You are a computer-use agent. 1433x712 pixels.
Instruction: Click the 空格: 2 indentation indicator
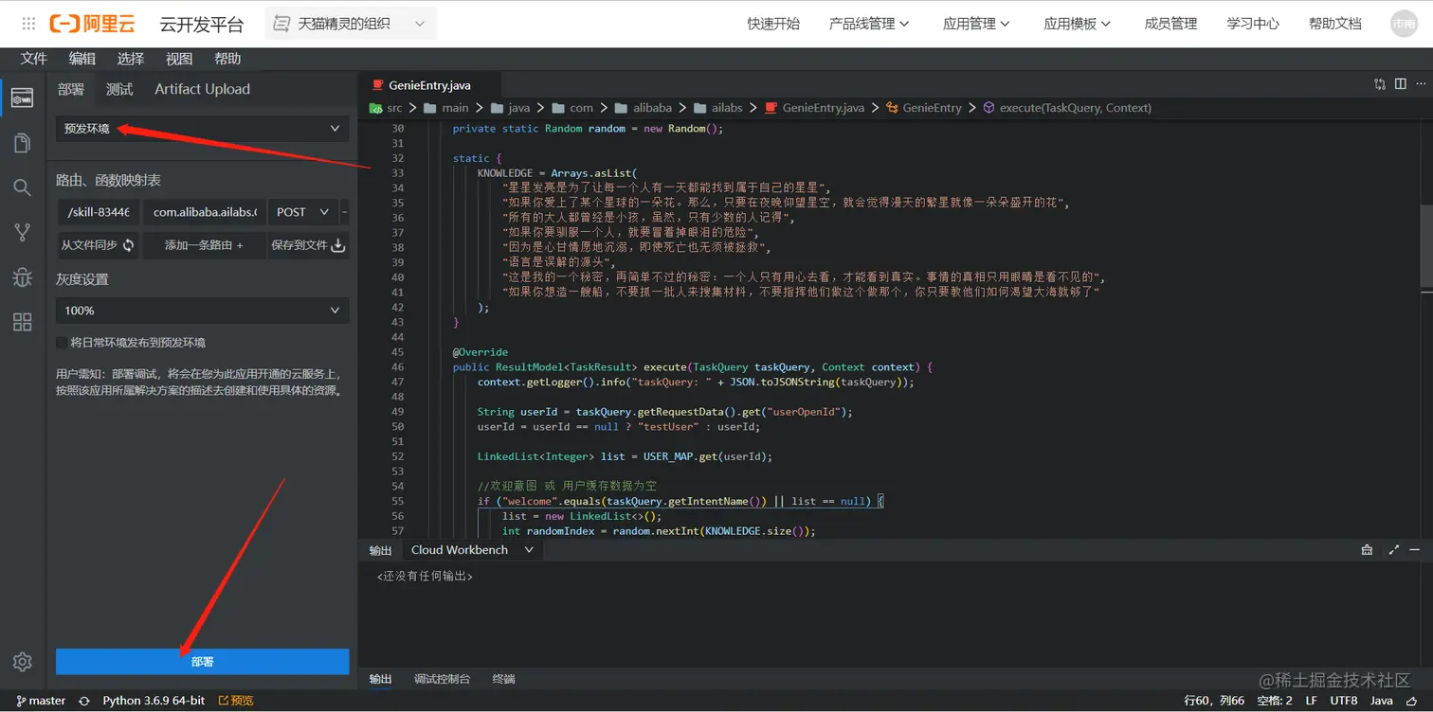[x=1275, y=701]
